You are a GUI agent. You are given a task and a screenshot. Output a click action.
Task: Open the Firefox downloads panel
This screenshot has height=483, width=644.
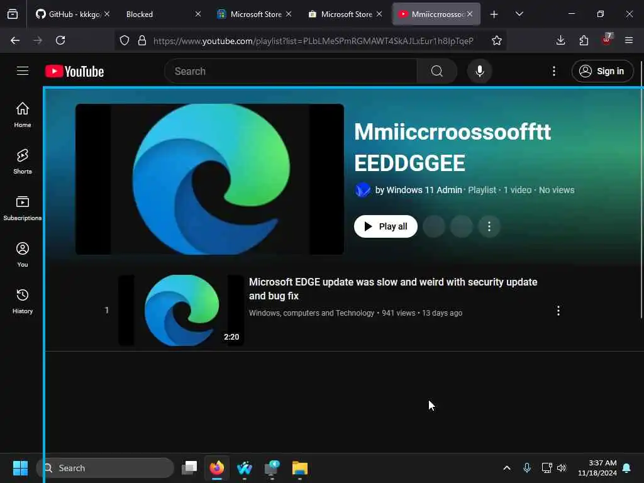[560, 40]
